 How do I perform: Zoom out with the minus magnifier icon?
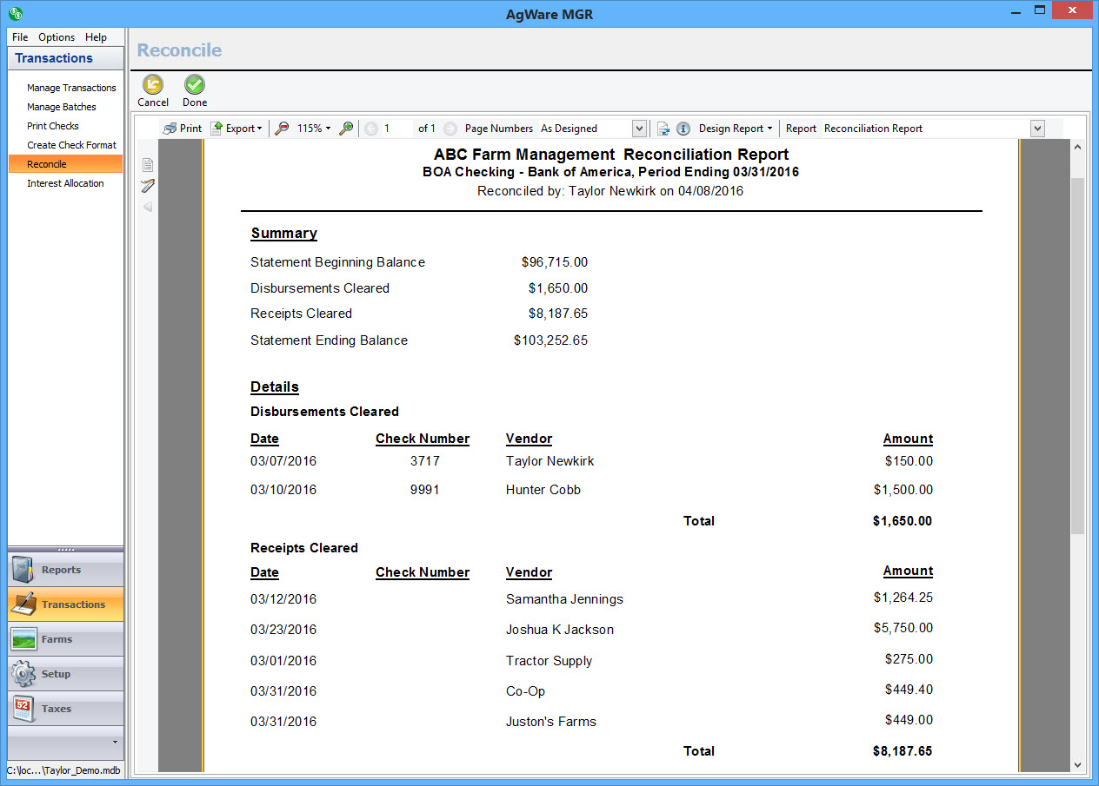pos(282,129)
